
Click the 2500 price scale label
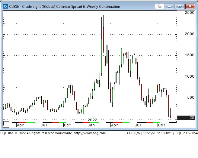coord(190,13)
